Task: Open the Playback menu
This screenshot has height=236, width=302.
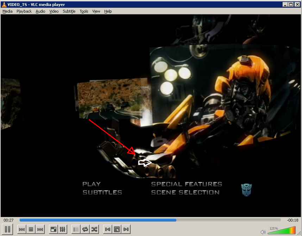Action: click(x=24, y=11)
